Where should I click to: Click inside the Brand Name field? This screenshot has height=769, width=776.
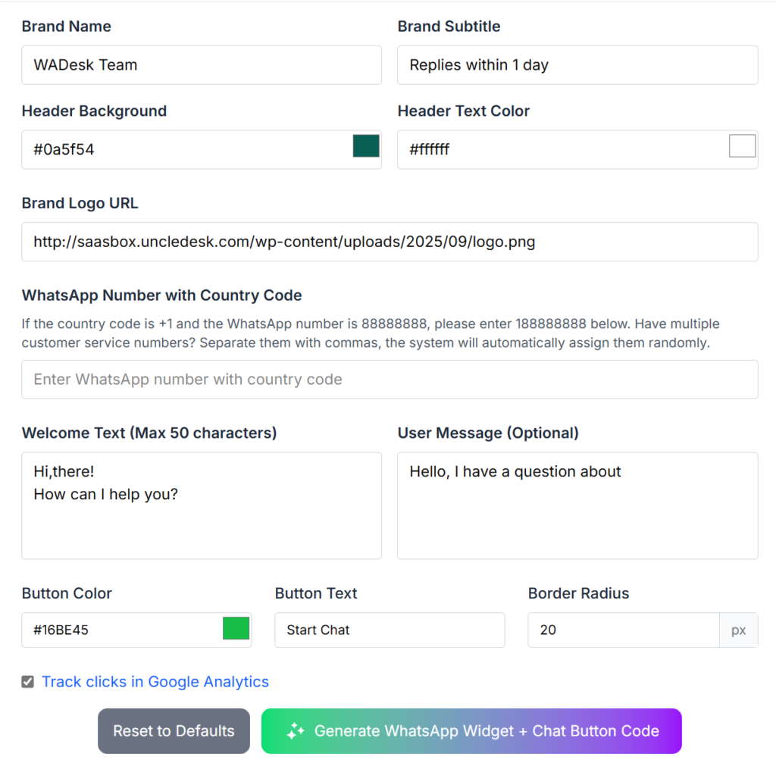point(202,65)
